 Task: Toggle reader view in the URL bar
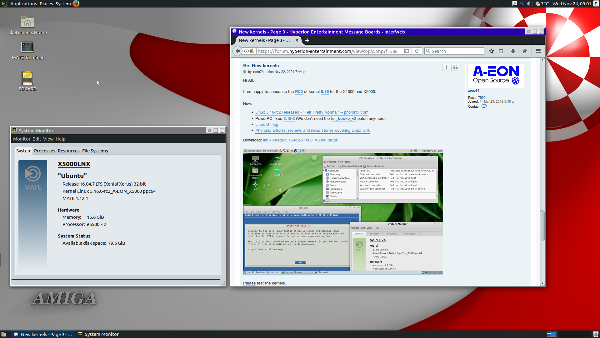[x=407, y=51]
